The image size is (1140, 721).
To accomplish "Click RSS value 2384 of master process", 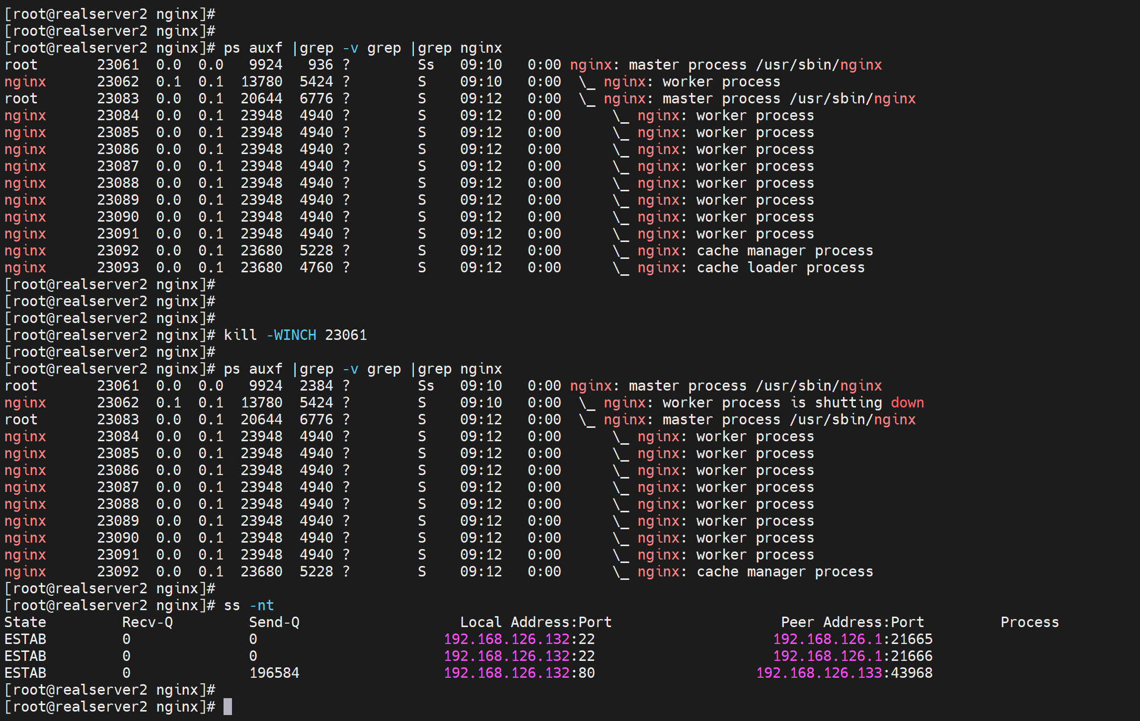I will 316,386.
